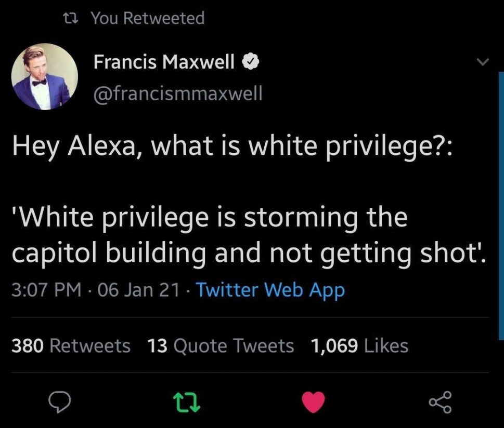The width and height of the screenshot is (504, 428).
Task: Open Francis Maxwell's profile picture
Action: click(44, 76)
